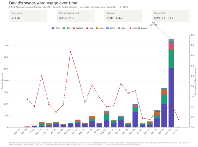The height and width of the screenshot is (147, 198).
Task: Click the green segment of Aug '25 bar
Action: tap(106, 118)
